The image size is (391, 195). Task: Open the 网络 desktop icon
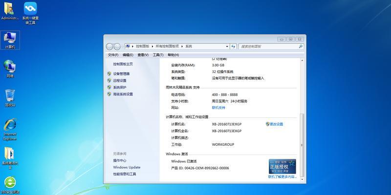[x=10, y=69]
